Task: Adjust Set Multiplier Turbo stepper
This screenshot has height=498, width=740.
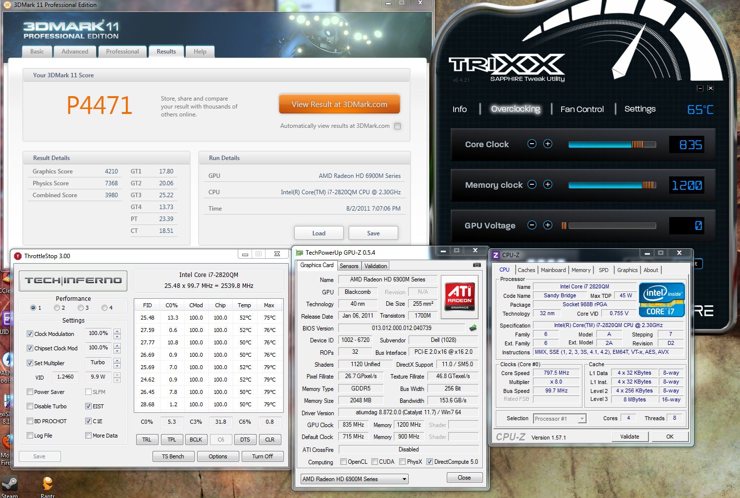Action: [117, 363]
